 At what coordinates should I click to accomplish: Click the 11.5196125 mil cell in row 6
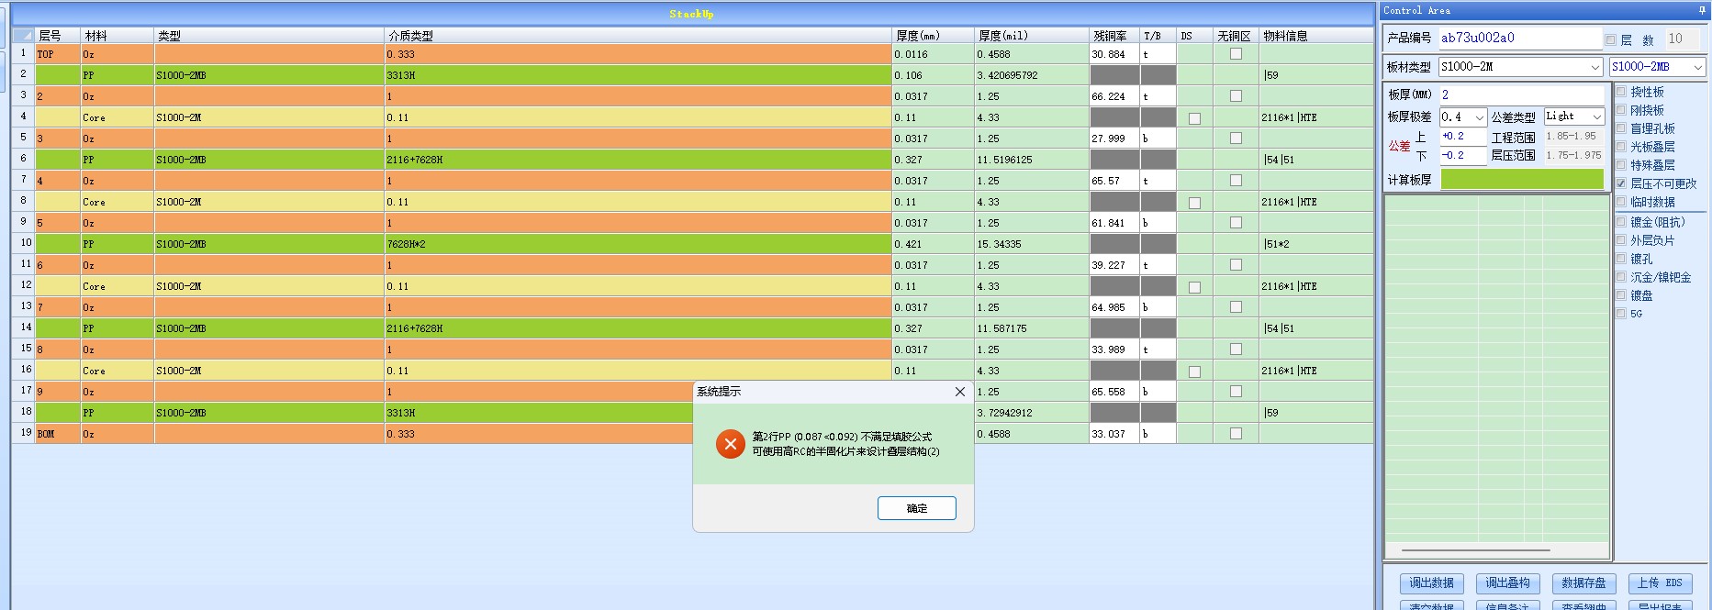pos(1032,160)
